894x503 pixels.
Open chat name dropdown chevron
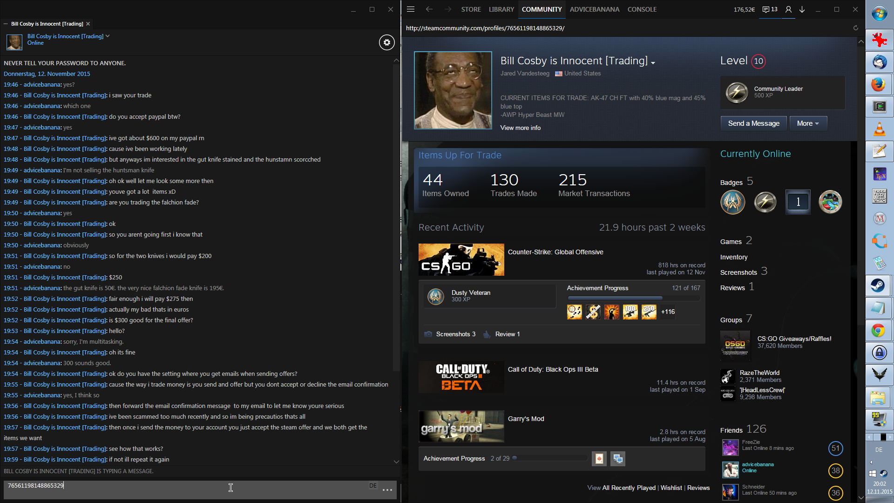pyautogui.click(x=108, y=36)
